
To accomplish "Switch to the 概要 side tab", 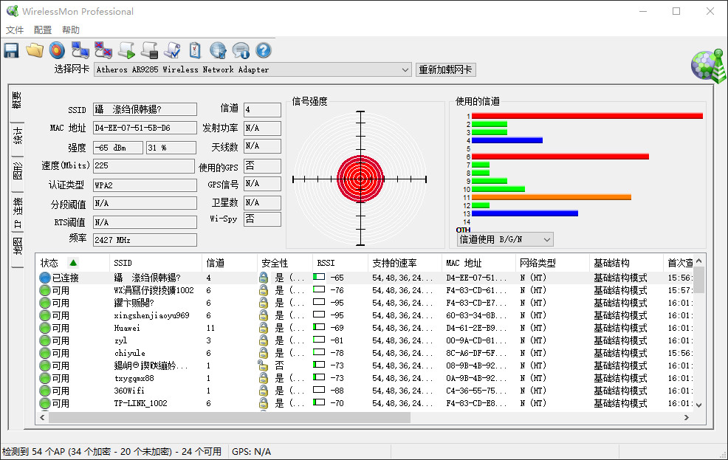I will click(x=17, y=100).
